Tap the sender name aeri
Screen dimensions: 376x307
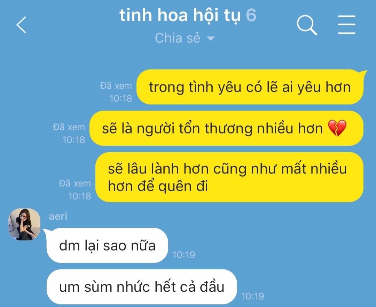58,216
